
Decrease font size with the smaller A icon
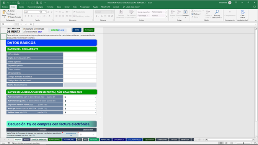coord(52,12)
